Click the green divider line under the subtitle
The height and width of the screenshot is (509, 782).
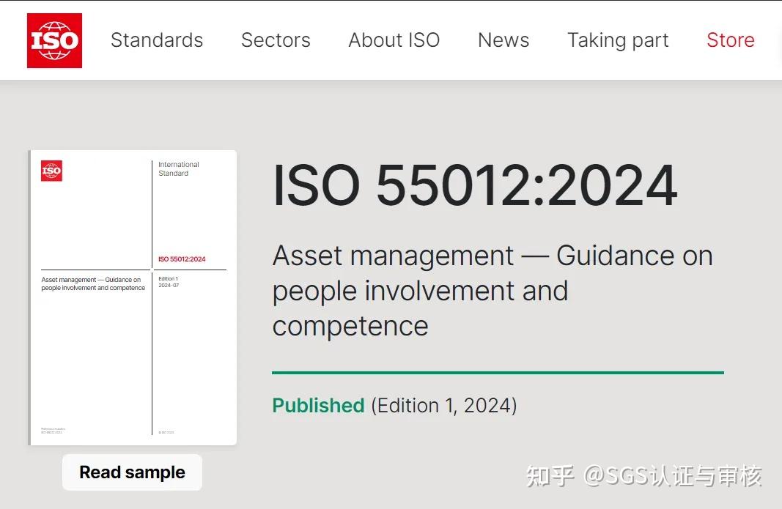point(498,373)
